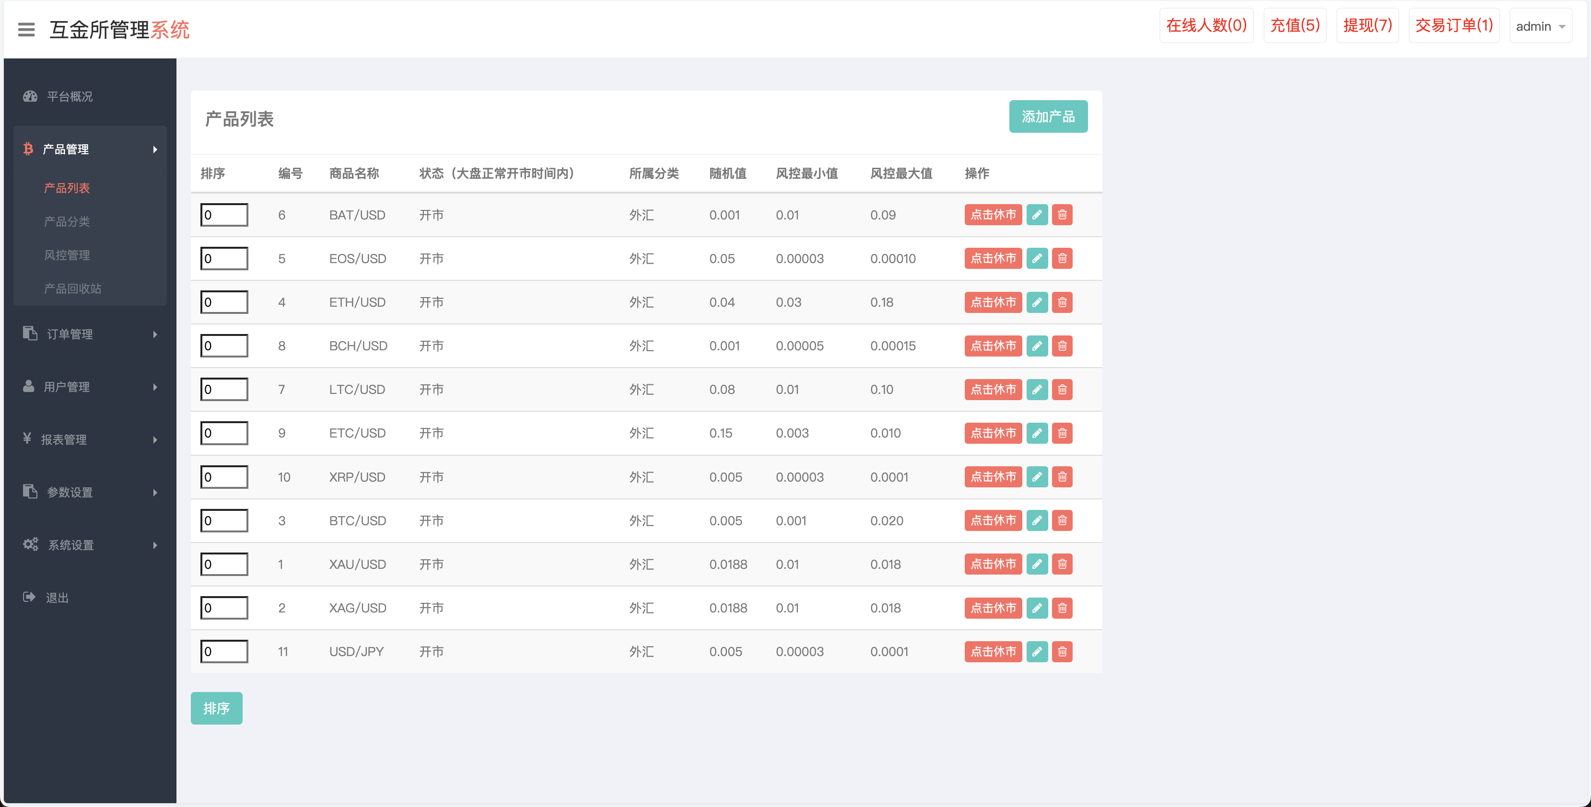Delete the EOS/USD product with trash icon
The width and height of the screenshot is (1591, 807).
click(x=1062, y=259)
